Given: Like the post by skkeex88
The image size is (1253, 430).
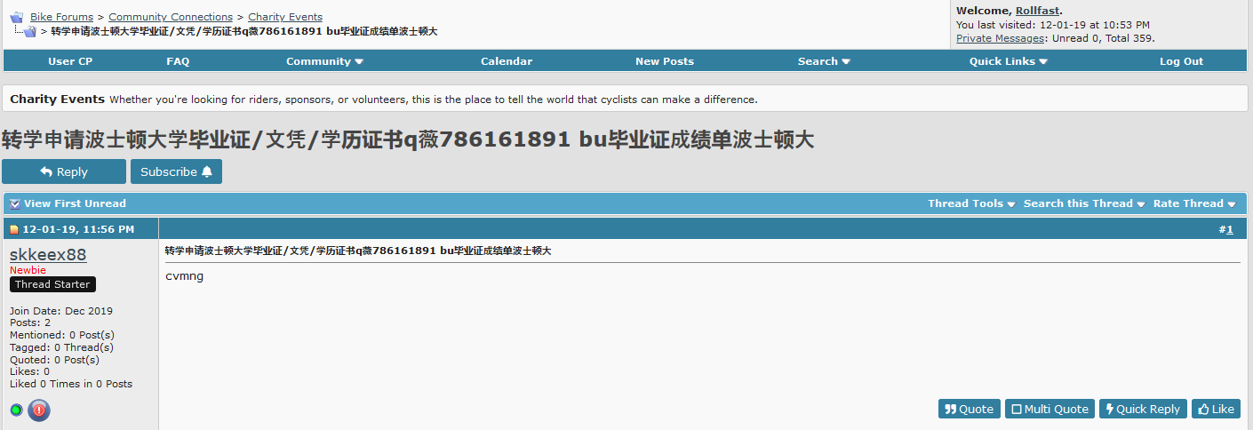Looking at the screenshot, I should tap(1216, 409).
